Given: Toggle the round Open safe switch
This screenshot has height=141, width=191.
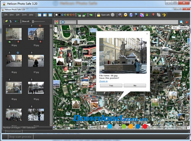Looking at the screenshot, I should [x=113, y=15].
